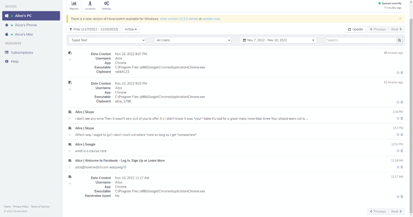Image resolution: width=413 pixels, height=217 pixels.
Task: Click the search magnifier icon
Action: pyautogui.click(x=399, y=40)
